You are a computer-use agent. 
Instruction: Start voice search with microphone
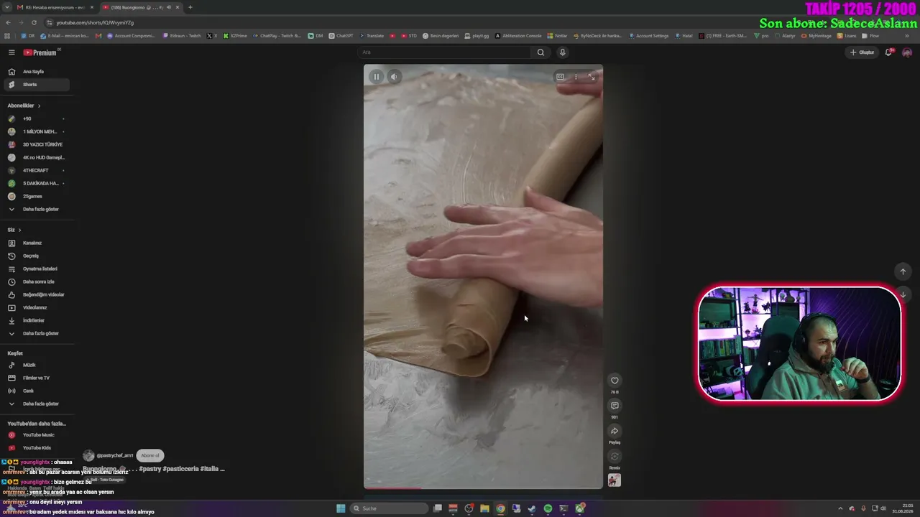563,52
